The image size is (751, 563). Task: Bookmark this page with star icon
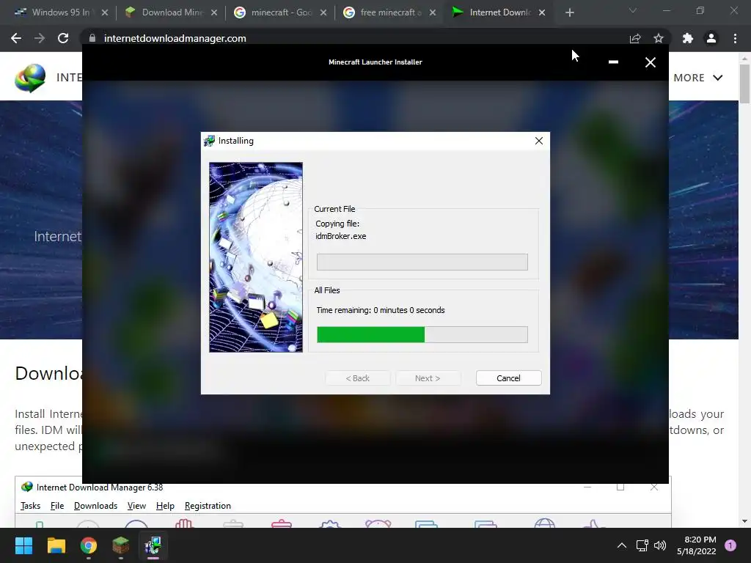[659, 38]
